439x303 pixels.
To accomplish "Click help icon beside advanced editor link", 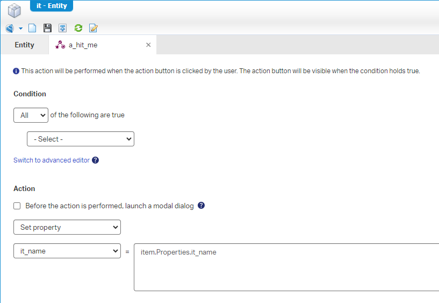I will [96, 160].
